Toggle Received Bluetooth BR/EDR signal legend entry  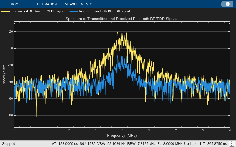click(x=104, y=11)
